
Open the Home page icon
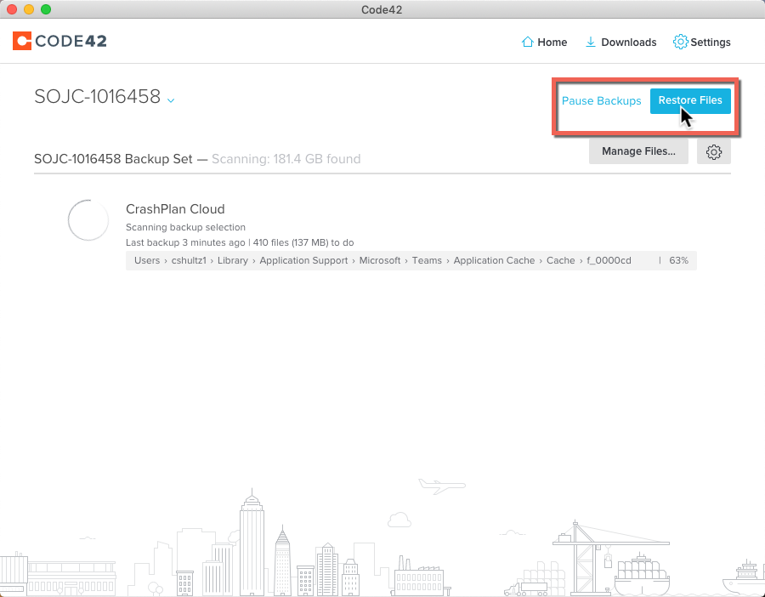(527, 42)
